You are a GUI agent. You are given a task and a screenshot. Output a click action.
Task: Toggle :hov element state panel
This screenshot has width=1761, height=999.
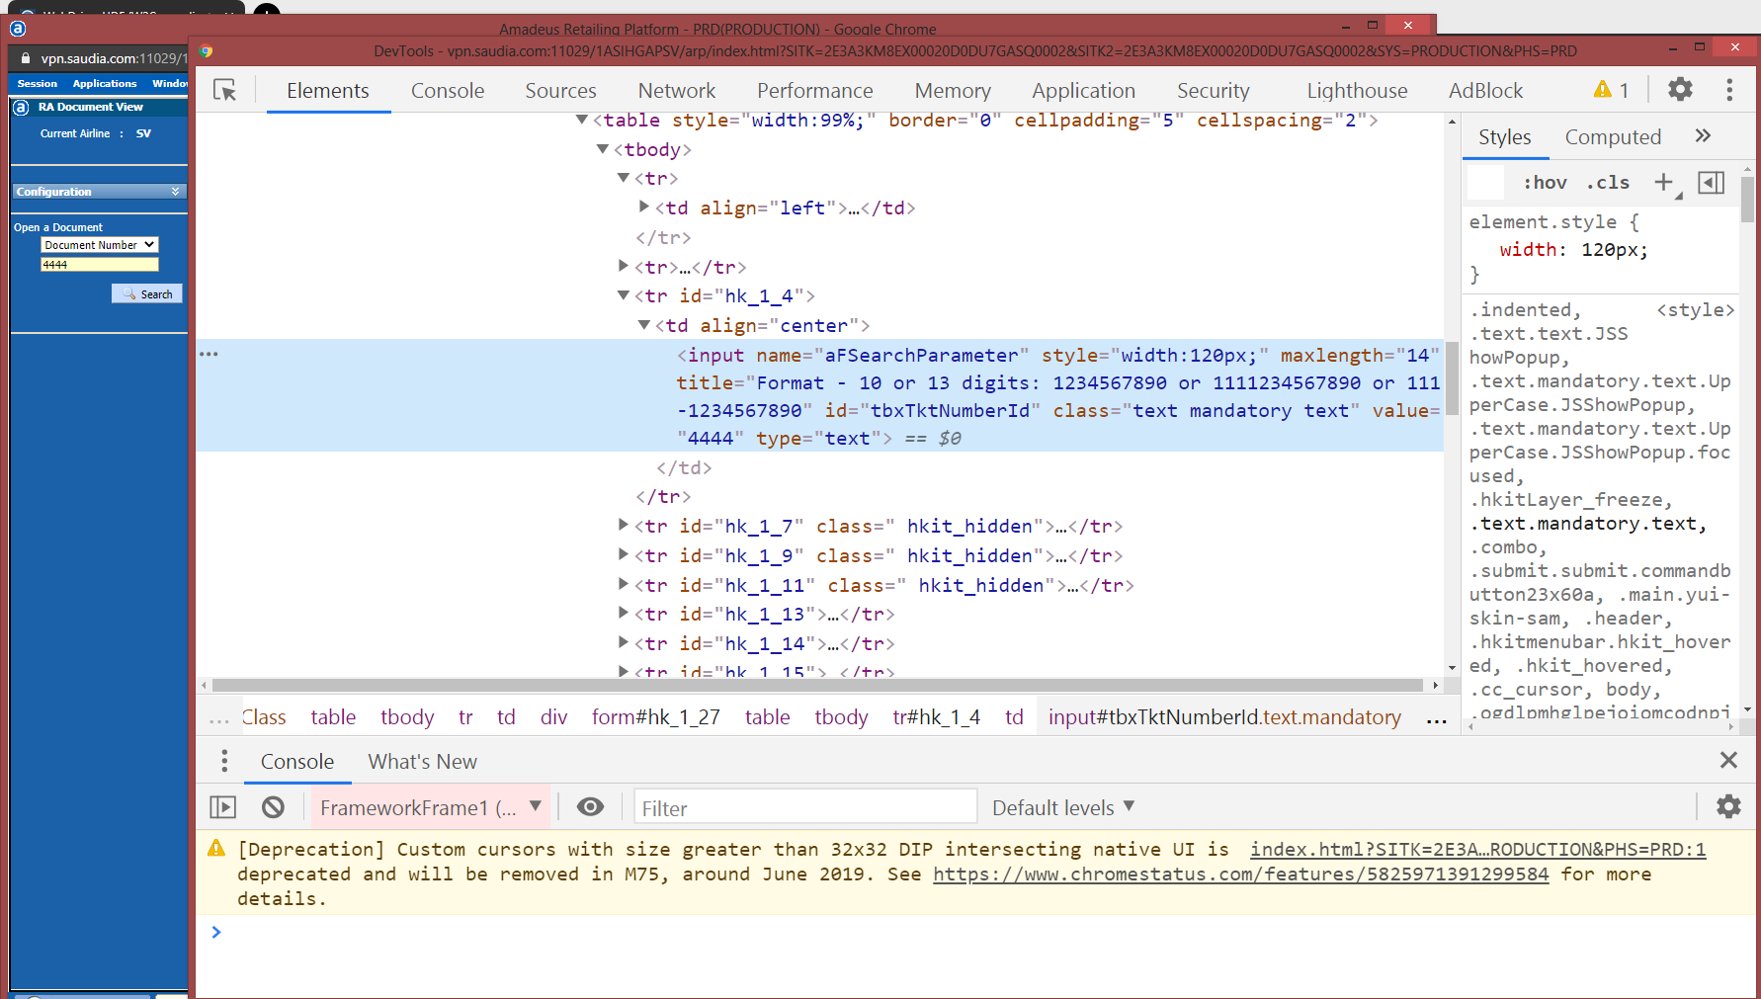[1545, 182]
